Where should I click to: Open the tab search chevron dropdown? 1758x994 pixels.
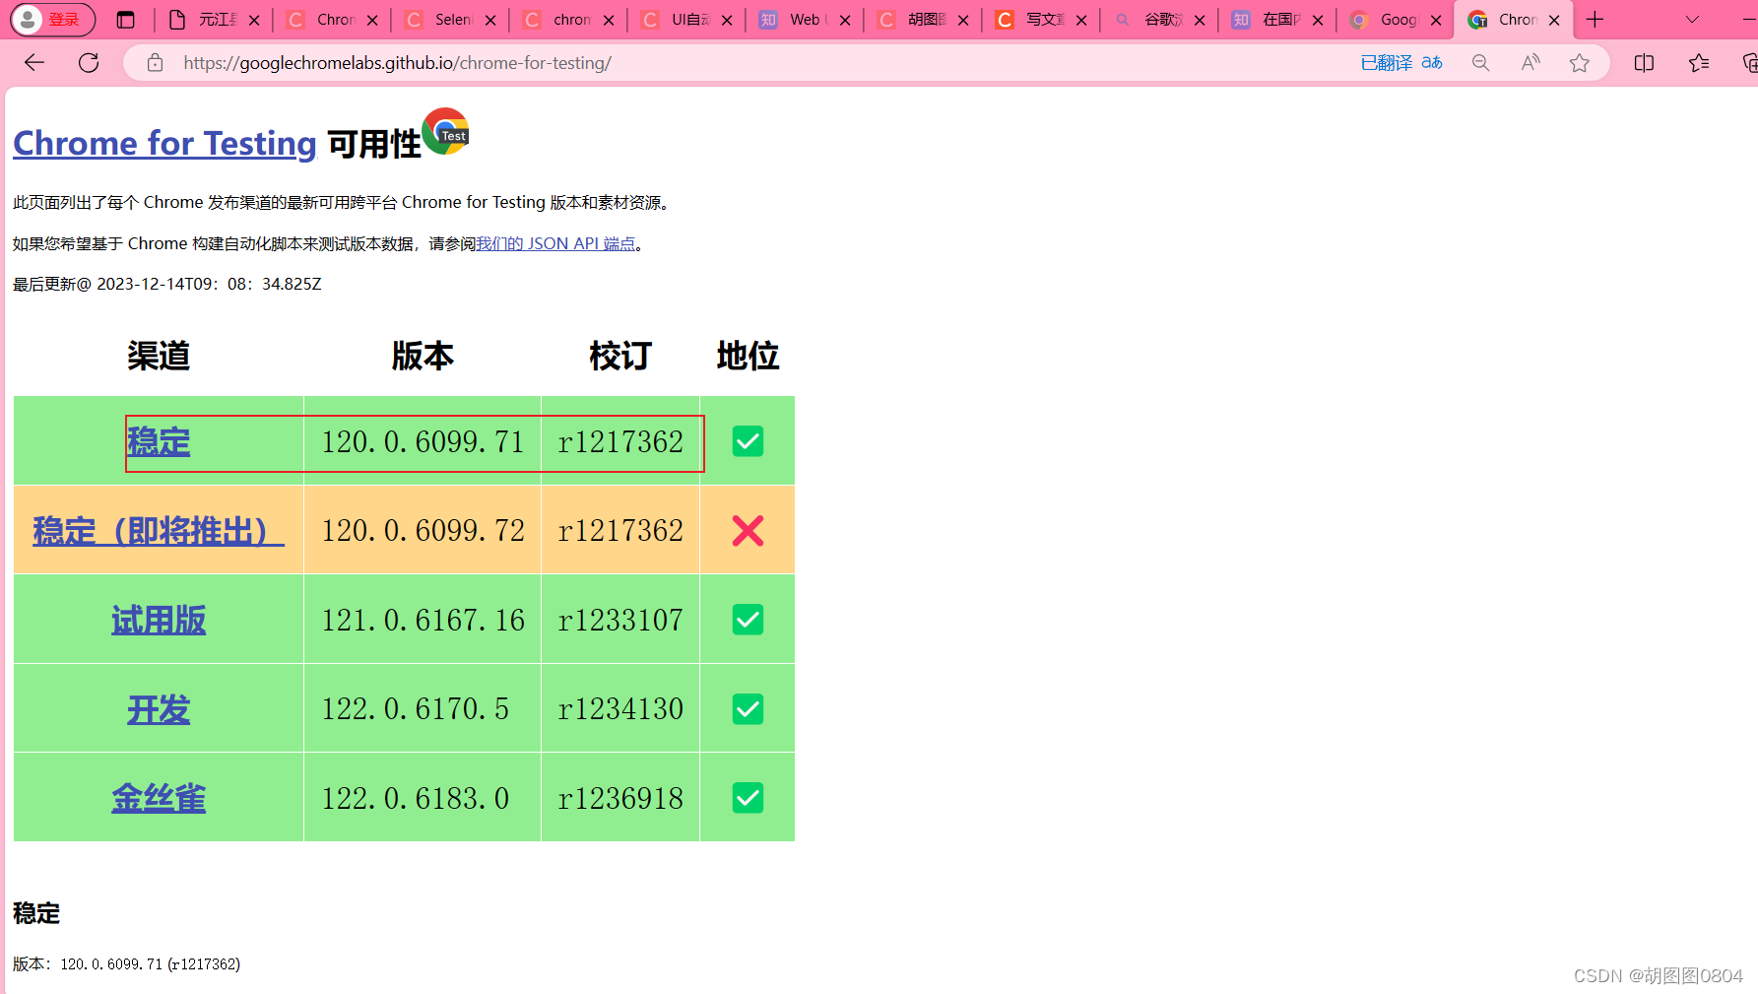(x=1692, y=19)
